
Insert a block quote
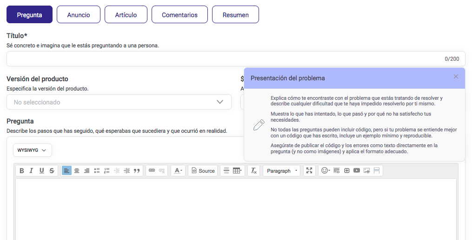[x=137, y=171]
